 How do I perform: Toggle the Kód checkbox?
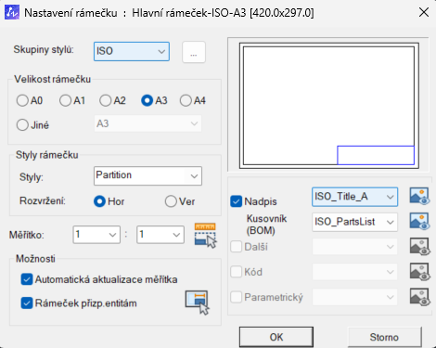(237, 272)
